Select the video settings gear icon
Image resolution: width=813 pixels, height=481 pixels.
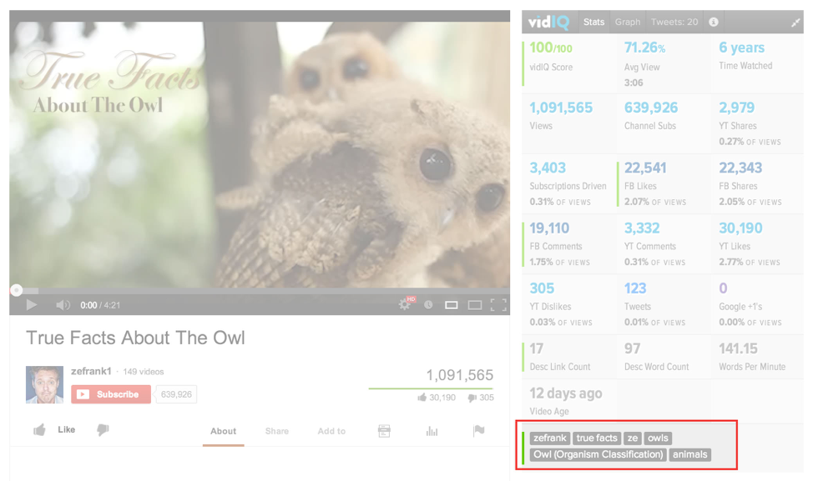pos(404,305)
